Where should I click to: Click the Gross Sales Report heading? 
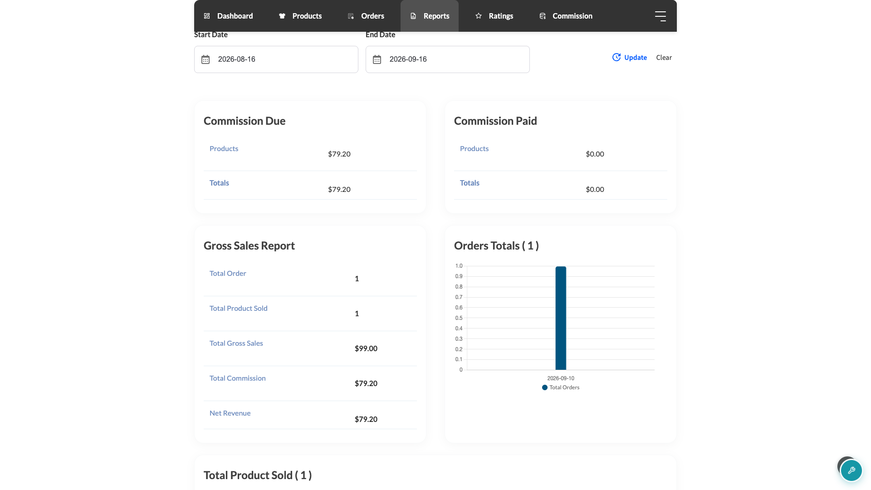pos(249,245)
